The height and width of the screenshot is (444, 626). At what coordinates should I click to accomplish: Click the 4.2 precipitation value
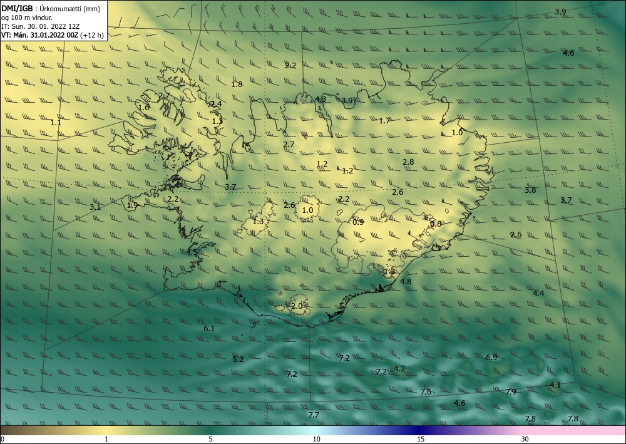point(399,368)
